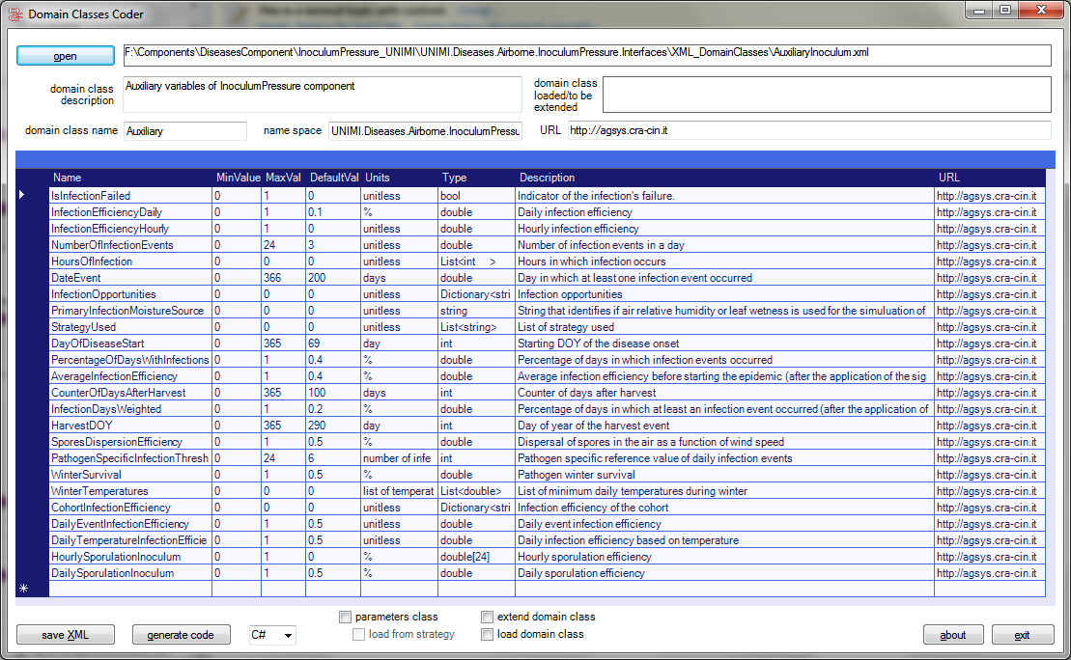Select the CounterOfDaysAfterHarvest cell
This screenshot has width=1071, height=660.
point(130,393)
